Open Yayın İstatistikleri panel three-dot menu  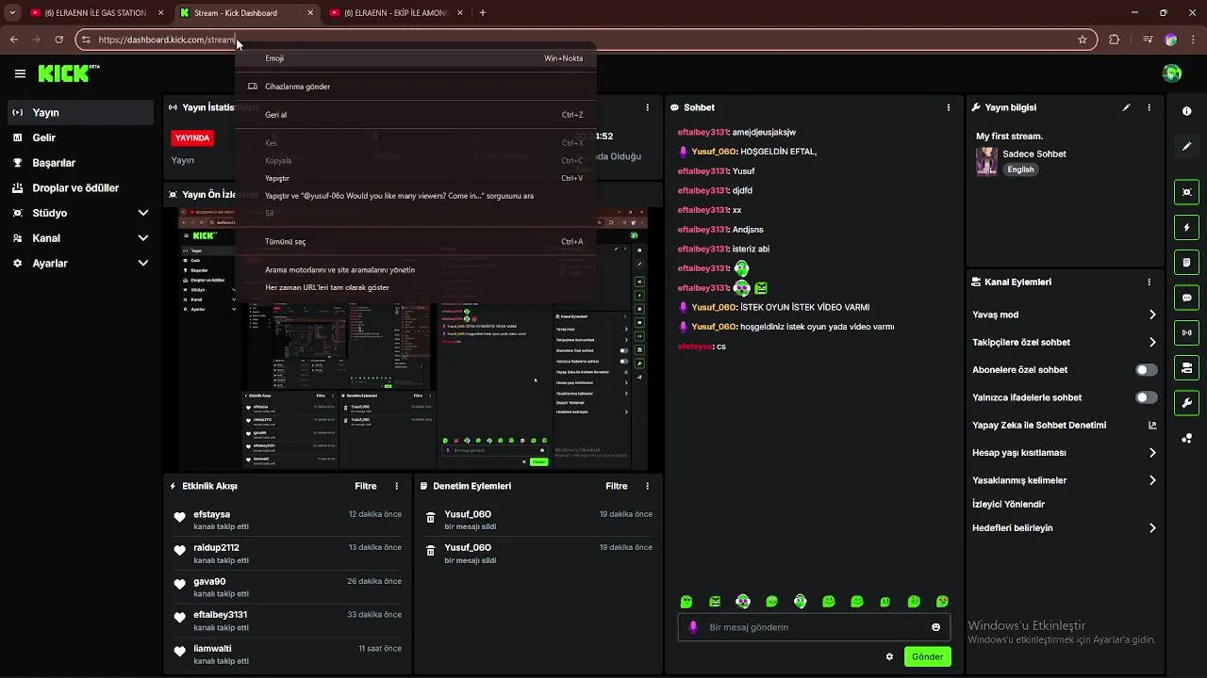[x=647, y=107]
